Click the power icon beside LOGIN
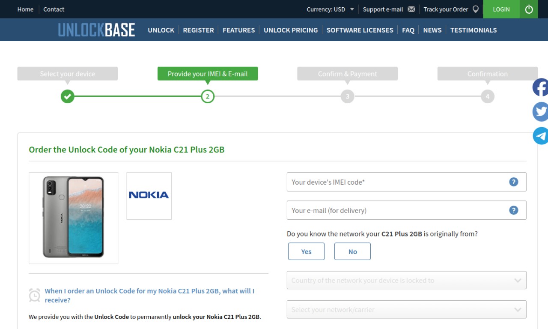 click(x=529, y=9)
